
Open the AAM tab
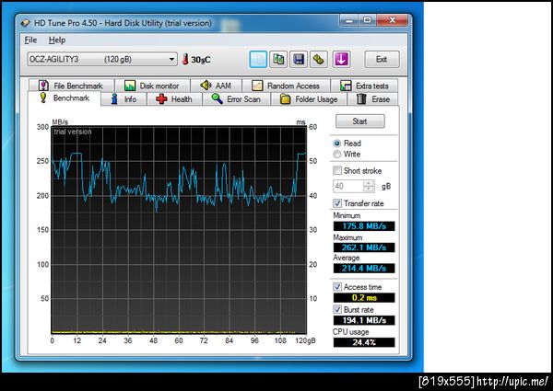coord(216,86)
